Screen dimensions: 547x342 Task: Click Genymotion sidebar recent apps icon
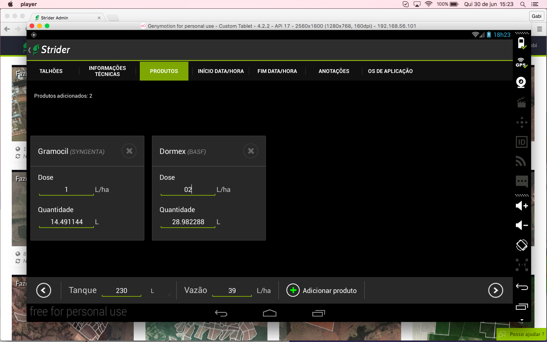click(522, 306)
